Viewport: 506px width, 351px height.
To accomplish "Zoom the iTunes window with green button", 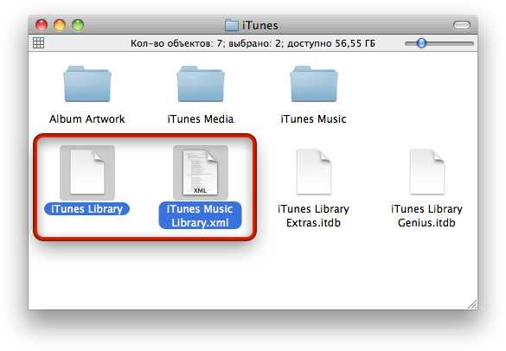I will [78, 25].
